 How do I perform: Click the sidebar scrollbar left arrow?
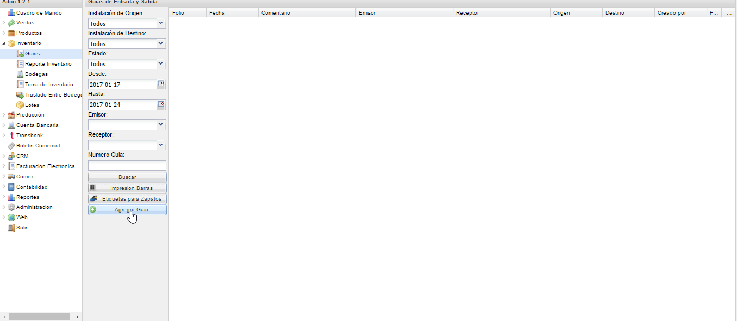pyautogui.click(x=4, y=317)
